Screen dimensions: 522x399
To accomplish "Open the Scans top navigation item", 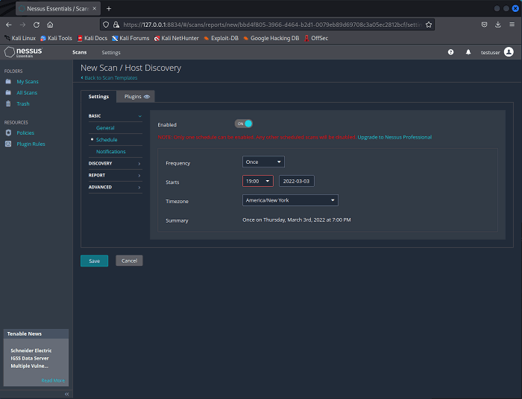I will (x=80, y=53).
